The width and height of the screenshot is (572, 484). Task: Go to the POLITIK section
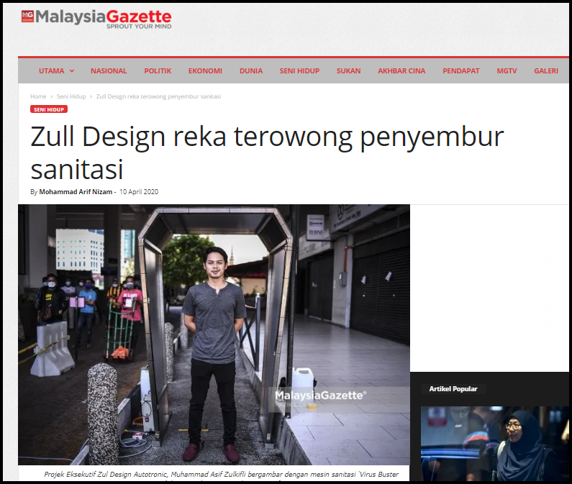[x=158, y=70]
